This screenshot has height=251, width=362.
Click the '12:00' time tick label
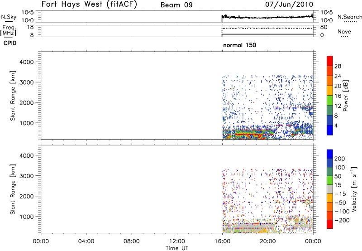(x=177, y=241)
